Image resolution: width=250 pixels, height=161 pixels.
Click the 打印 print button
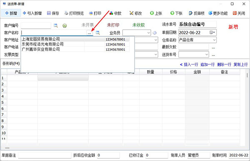95,13
